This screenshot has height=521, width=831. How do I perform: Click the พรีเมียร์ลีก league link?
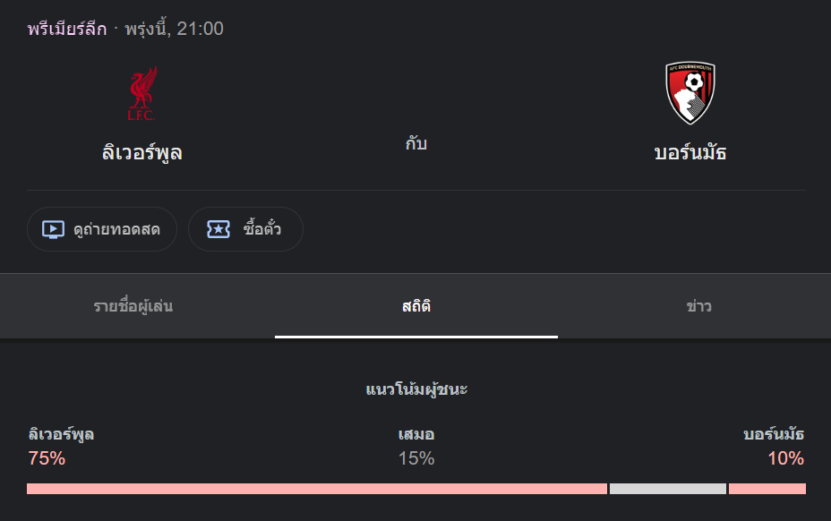[x=67, y=28]
